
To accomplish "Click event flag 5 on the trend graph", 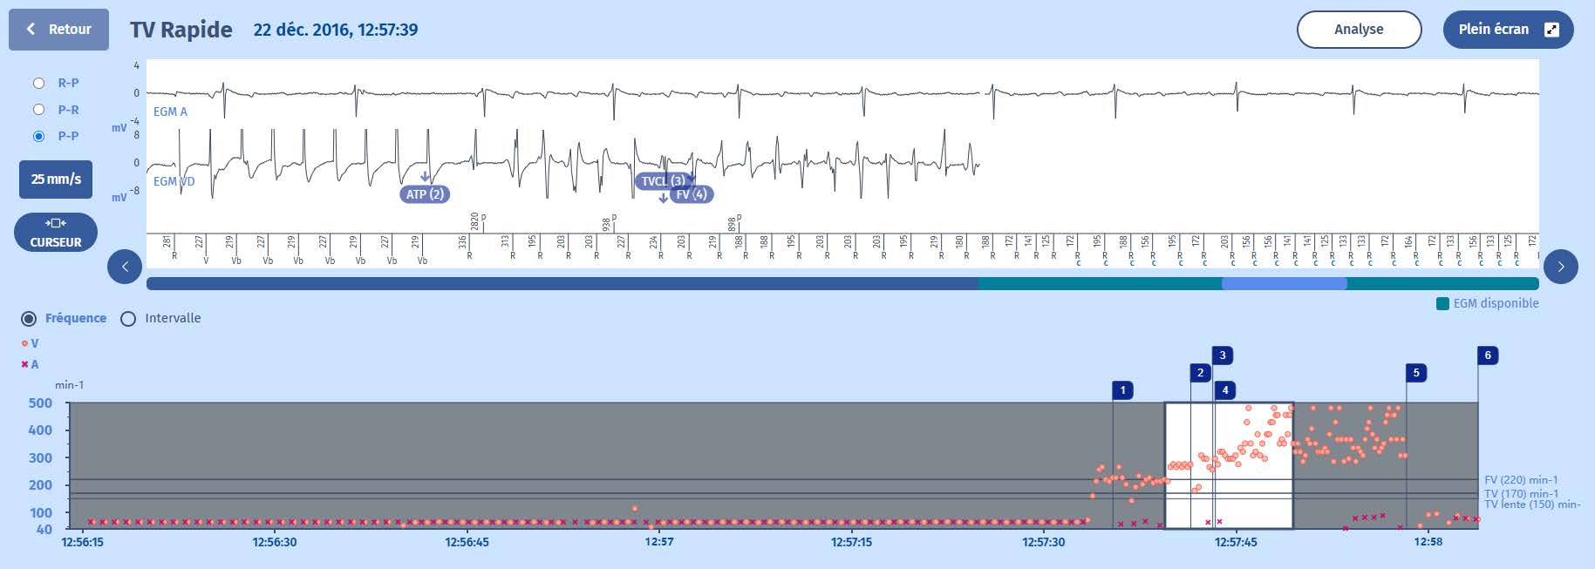I will [1415, 373].
